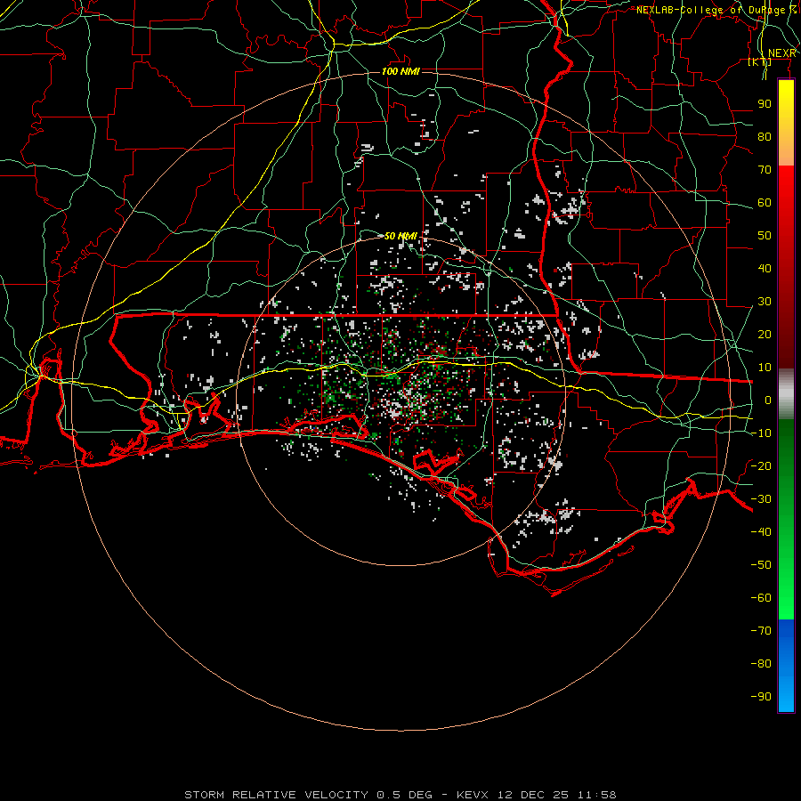This screenshot has height=801, width=801.
Task: Select the 80 value on velocity scale
Action: click(765, 137)
